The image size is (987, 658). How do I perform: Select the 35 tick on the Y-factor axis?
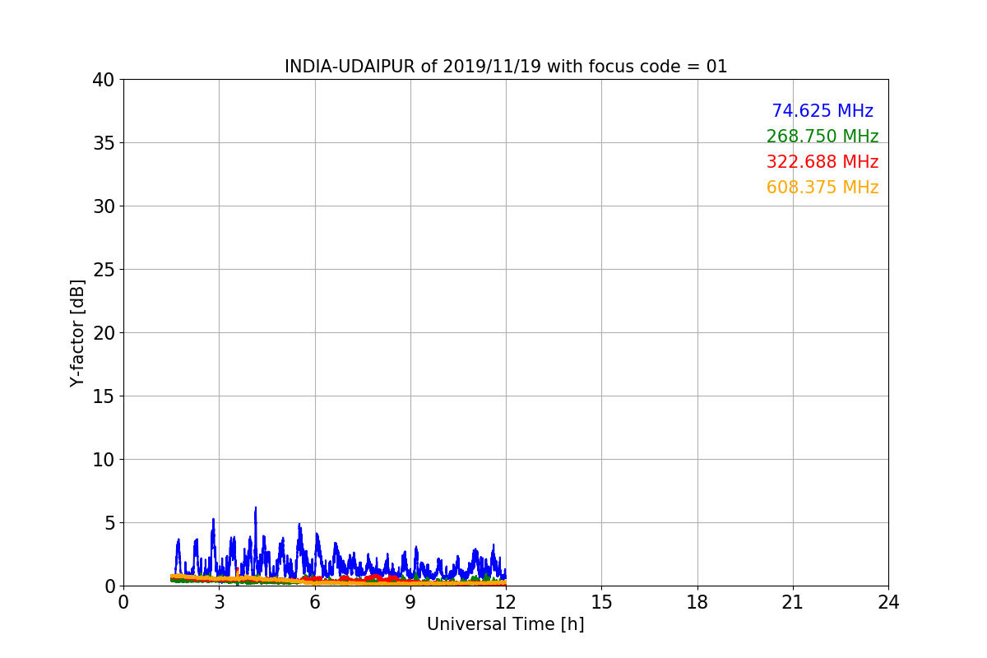pos(103,143)
